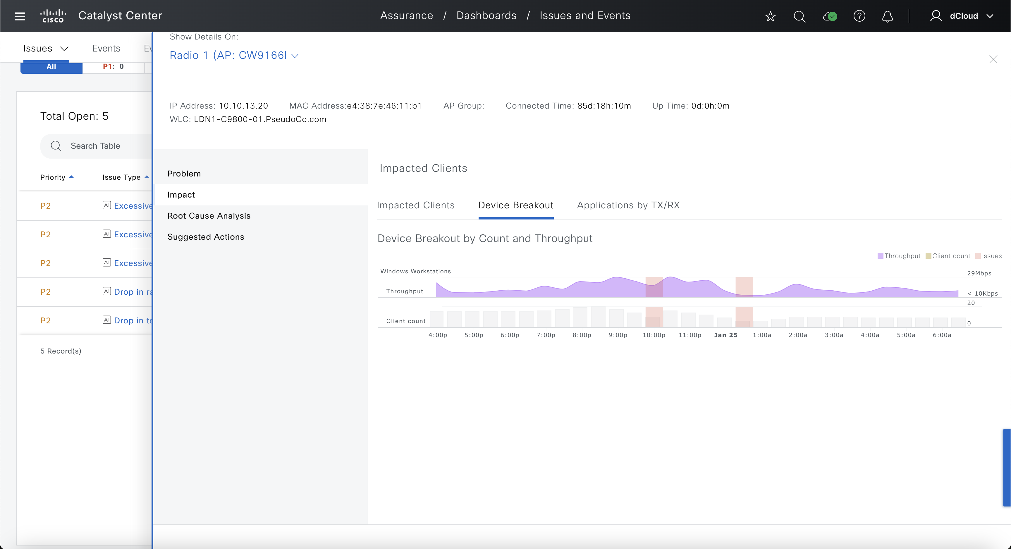This screenshot has width=1011, height=549.
Task: Expand the dCloud account menu chevron
Action: click(990, 16)
